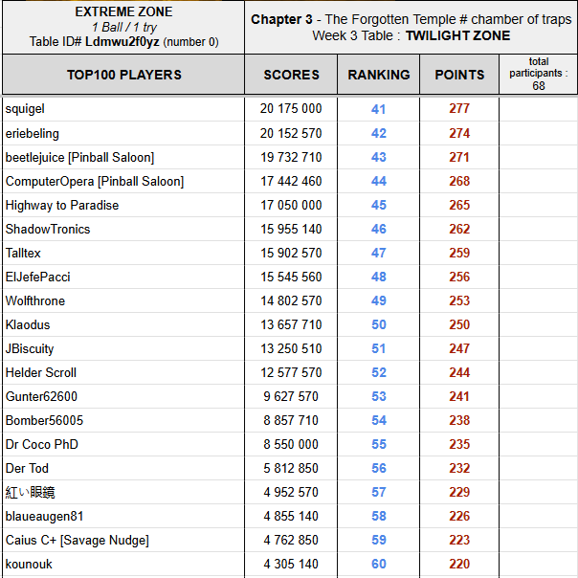Click the TOP100 PLAYERS column header
The image size is (578, 578).
(x=123, y=75)
